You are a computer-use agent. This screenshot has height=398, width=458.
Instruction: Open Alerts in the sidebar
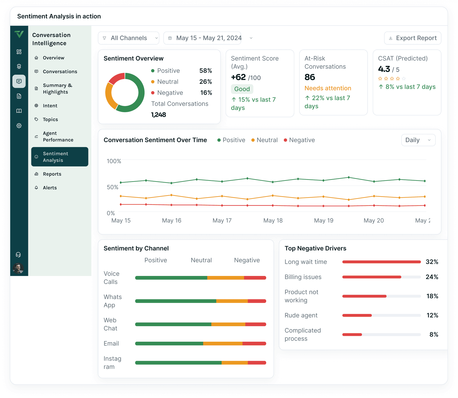point(60,188)
